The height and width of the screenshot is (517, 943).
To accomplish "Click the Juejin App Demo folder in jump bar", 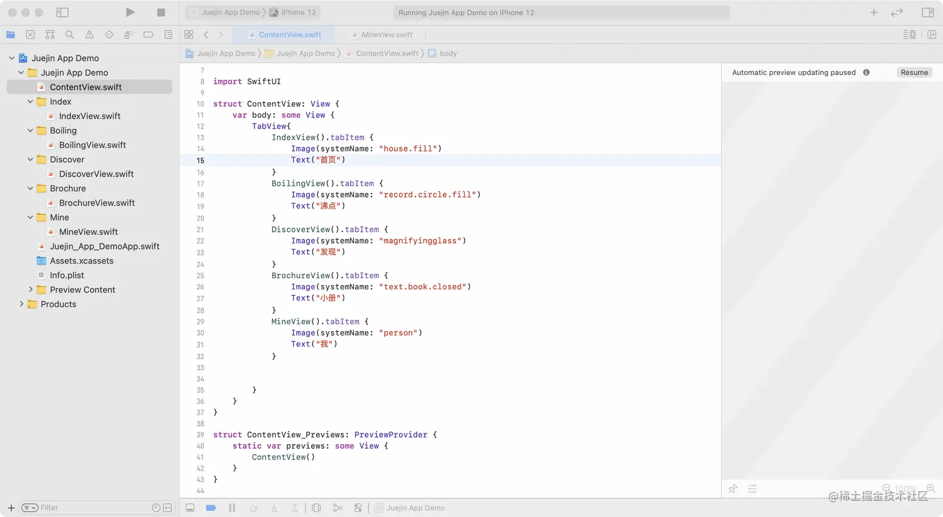I will [300, 54].
